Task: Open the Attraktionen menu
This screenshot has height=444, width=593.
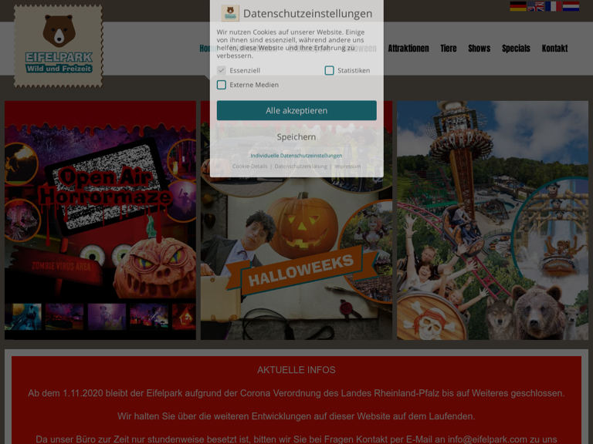Action: pyautogui.click(x=408, y=49)
